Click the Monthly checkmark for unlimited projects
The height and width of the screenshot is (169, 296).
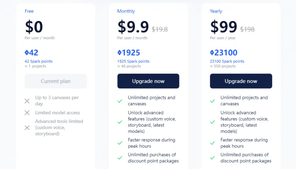[x=120, y=101]
